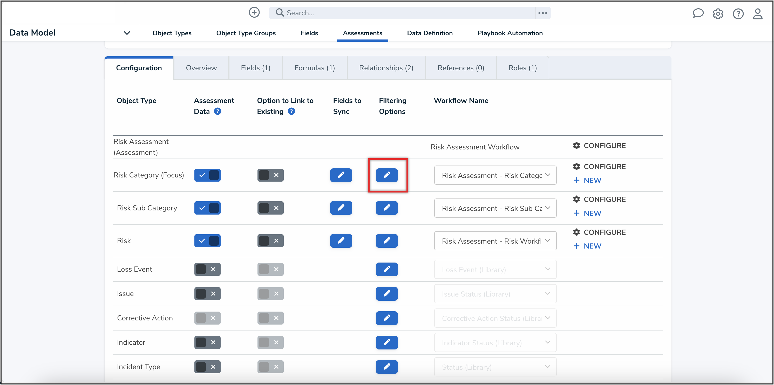Disable Assessment Data for Risk

pyautogui.click(x=207, y=240)
